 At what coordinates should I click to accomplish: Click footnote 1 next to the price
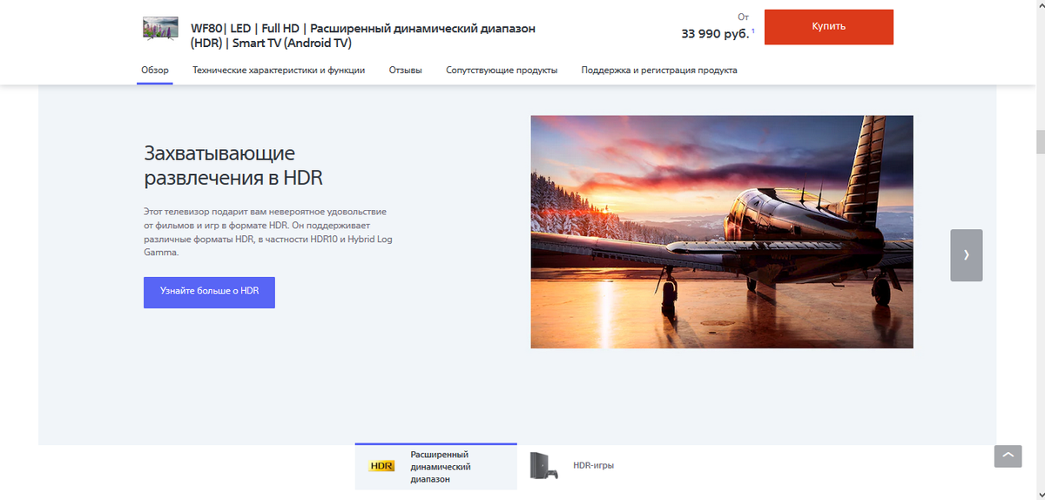pos(753,31)
